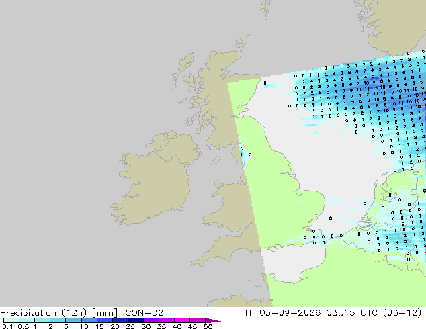Click the 'Th 03-09-2026' date text

click(282, 313)
